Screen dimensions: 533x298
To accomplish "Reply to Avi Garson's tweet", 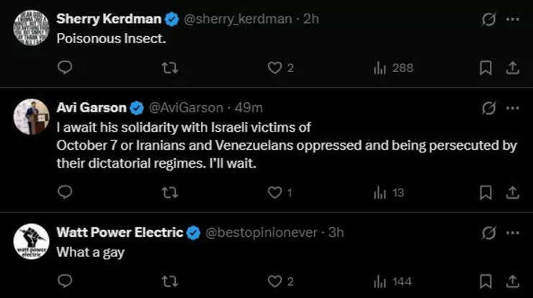I will [x=65, y=192].
